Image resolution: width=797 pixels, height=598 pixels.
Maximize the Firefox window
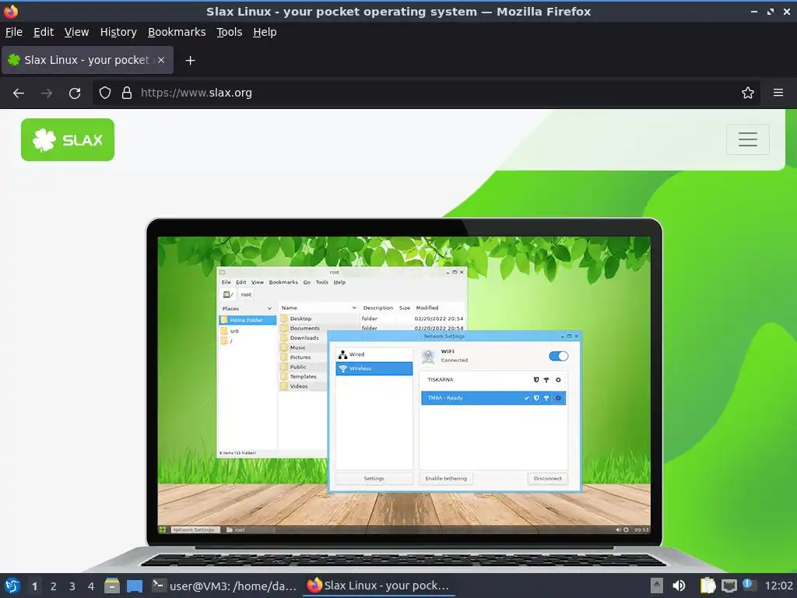point(771,11)
